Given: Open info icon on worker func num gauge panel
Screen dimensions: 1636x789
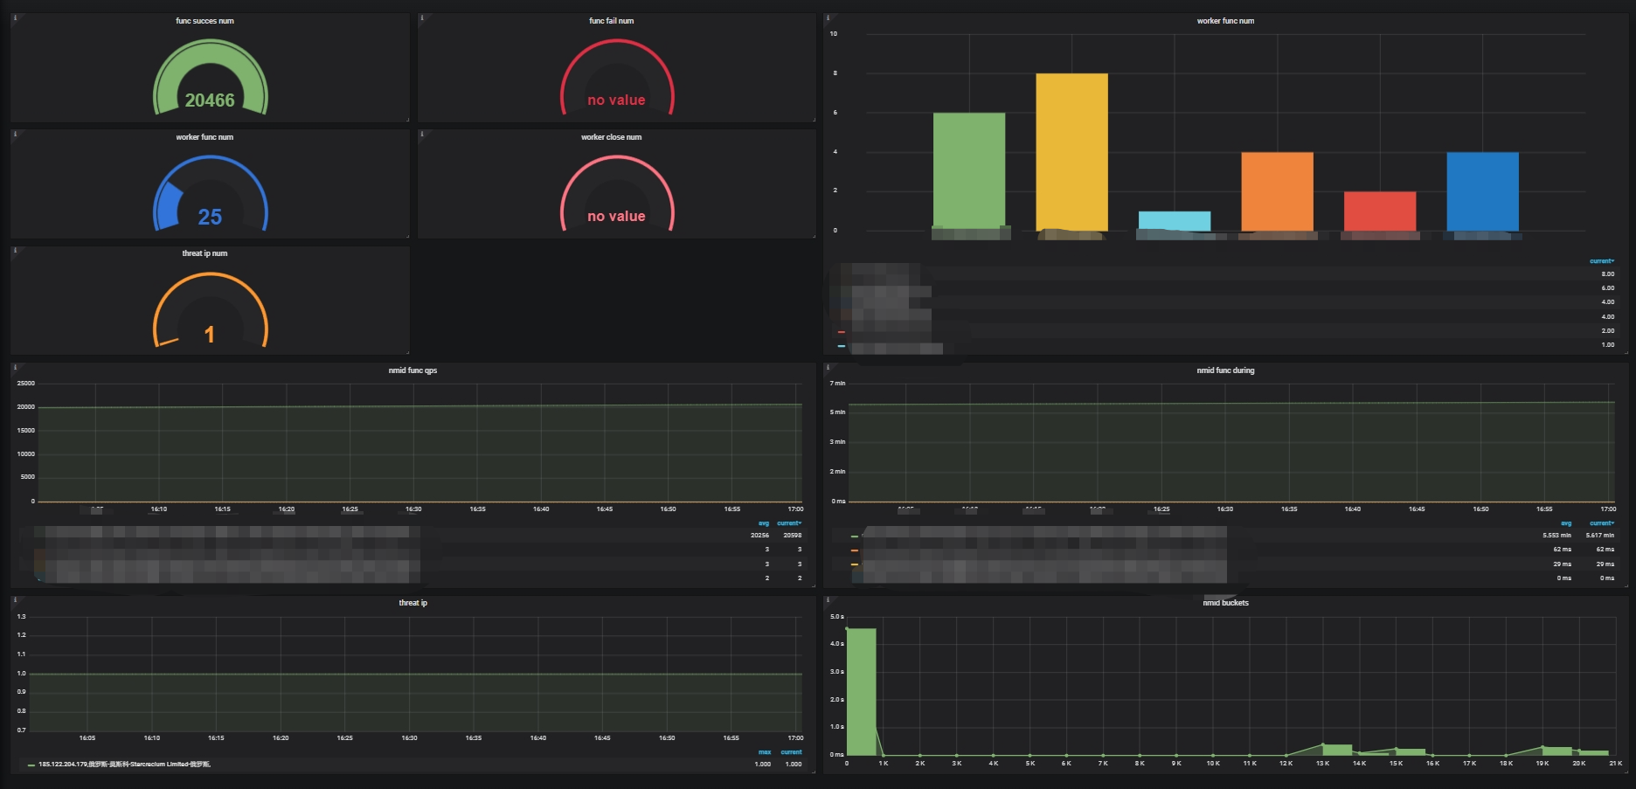Looking at the screenshot, I should pos(15,134).
